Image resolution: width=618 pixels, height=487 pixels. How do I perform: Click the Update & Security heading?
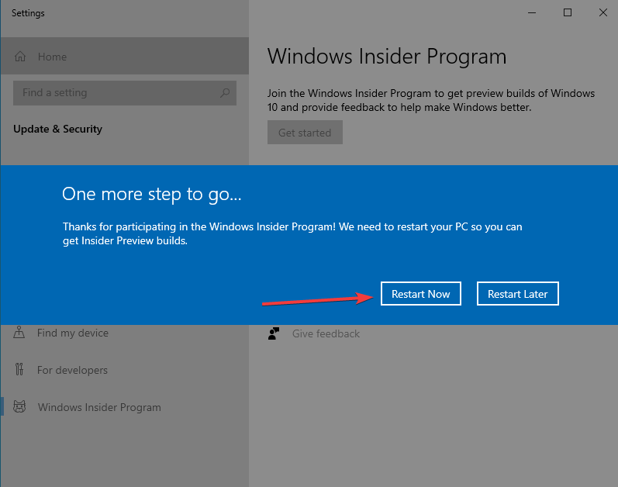click(x=57, y=129)
